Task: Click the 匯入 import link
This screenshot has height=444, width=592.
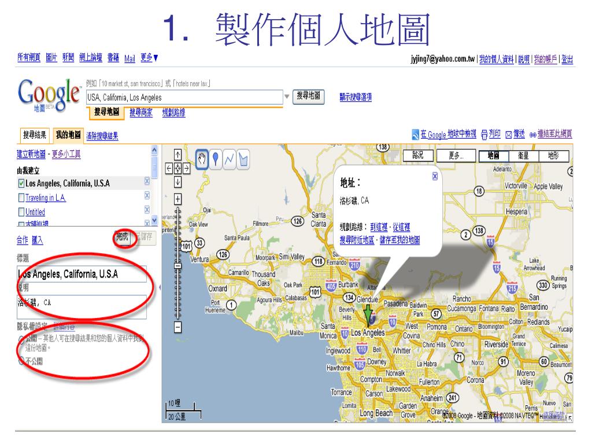Action: coord(37,240)
